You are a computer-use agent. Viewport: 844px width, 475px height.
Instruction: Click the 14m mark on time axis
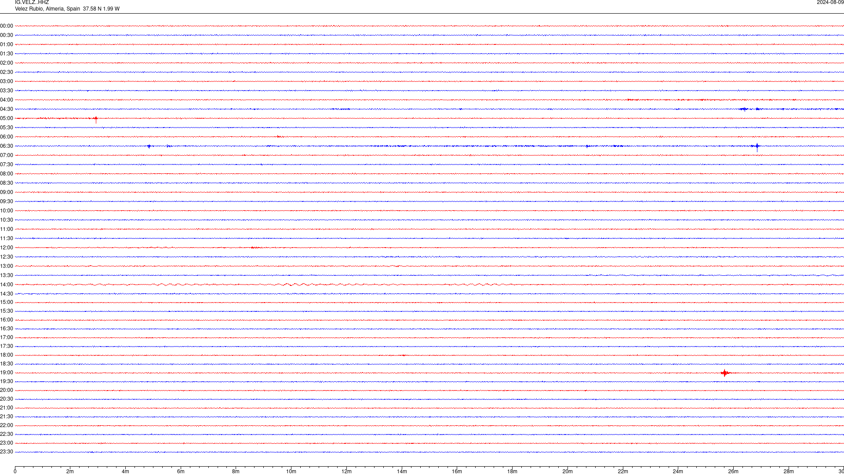tap(402, 471)
